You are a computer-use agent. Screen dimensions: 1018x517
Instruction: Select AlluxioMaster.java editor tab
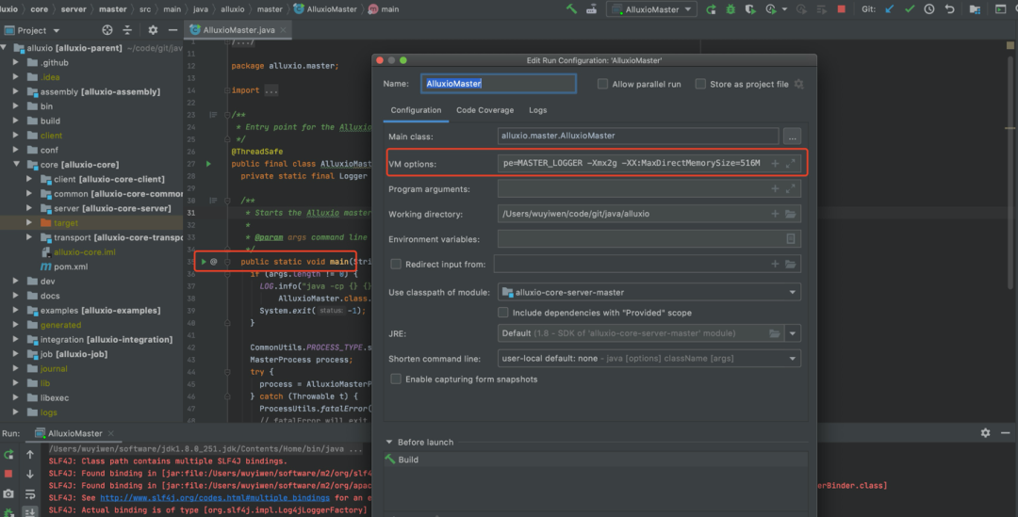pyautogui.click(x=238, y=30)
